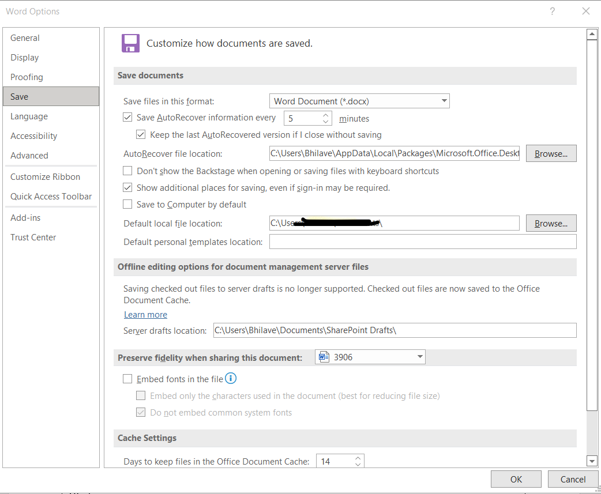Toggle Don't show the Backstage checkbox
Viewport: 601px width, 494px height.
point(128,171)
